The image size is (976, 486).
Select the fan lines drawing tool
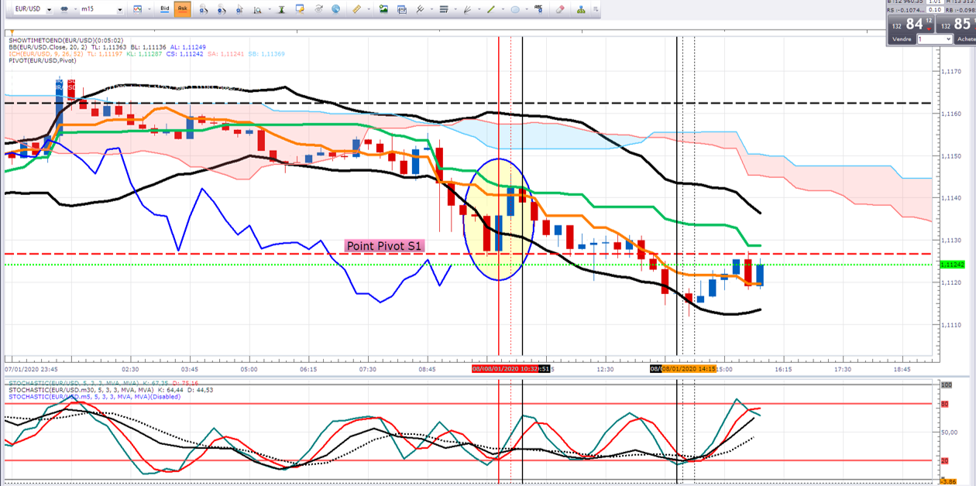tap(467, 9)
